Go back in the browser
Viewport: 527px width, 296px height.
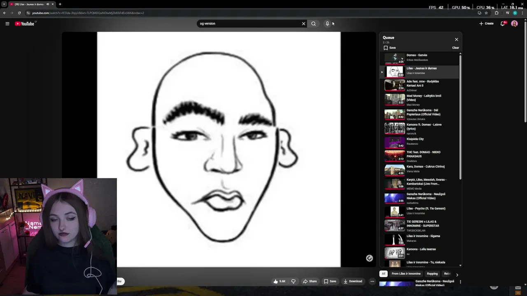click(5, 13)
